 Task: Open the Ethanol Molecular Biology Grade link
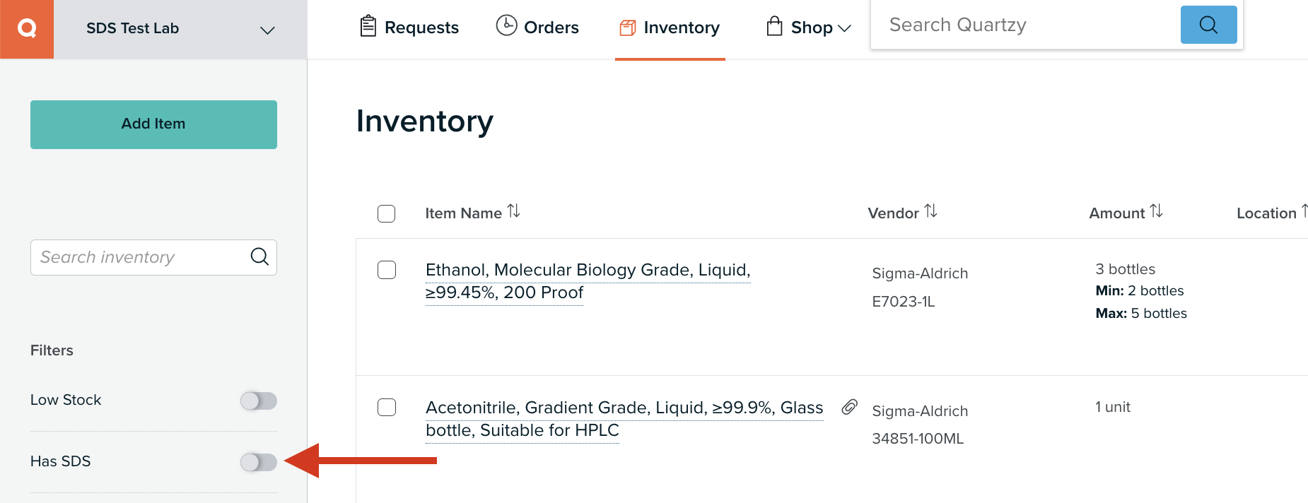click(x=588, y=281)
